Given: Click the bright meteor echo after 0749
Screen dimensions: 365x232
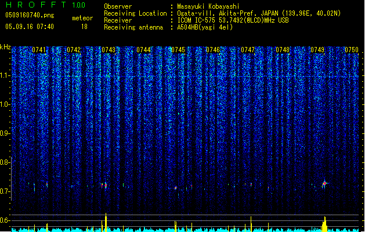Looking at the screenshot, I should coord(324,184).
